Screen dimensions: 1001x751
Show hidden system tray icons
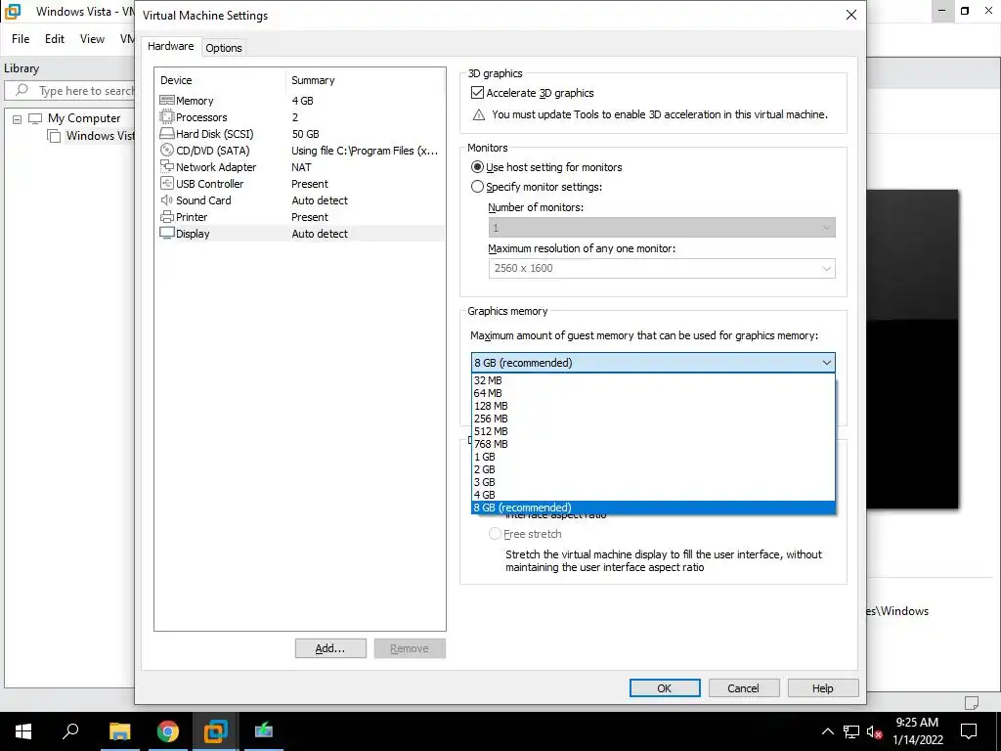pyautogui.click(x=827, y=731)
